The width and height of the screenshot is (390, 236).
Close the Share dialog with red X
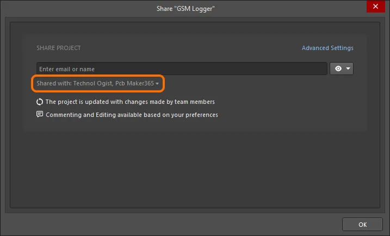[x=375, y=6]
